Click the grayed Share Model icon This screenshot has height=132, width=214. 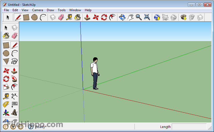(x=192, y=17)
